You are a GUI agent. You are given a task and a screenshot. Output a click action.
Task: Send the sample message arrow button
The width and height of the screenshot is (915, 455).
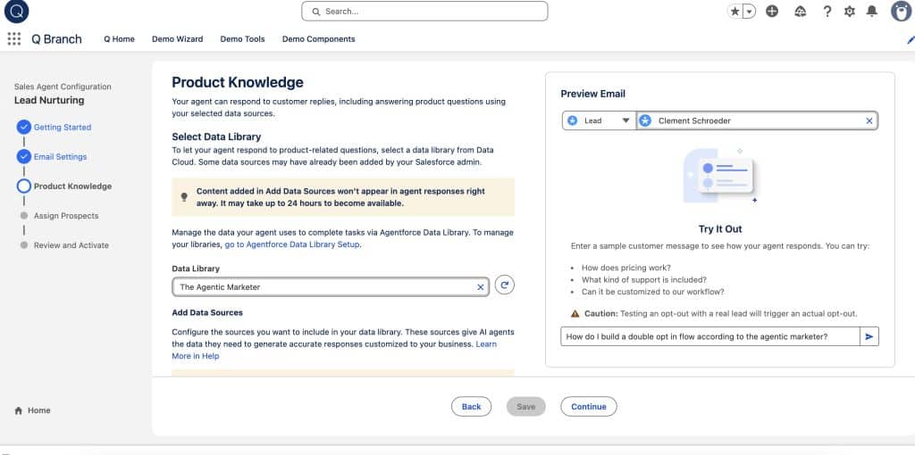coord(869,336)
